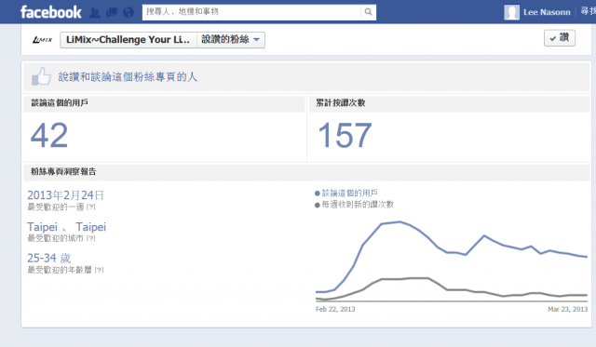Open the Taipei most popular city link

click(x=66, y=227)
